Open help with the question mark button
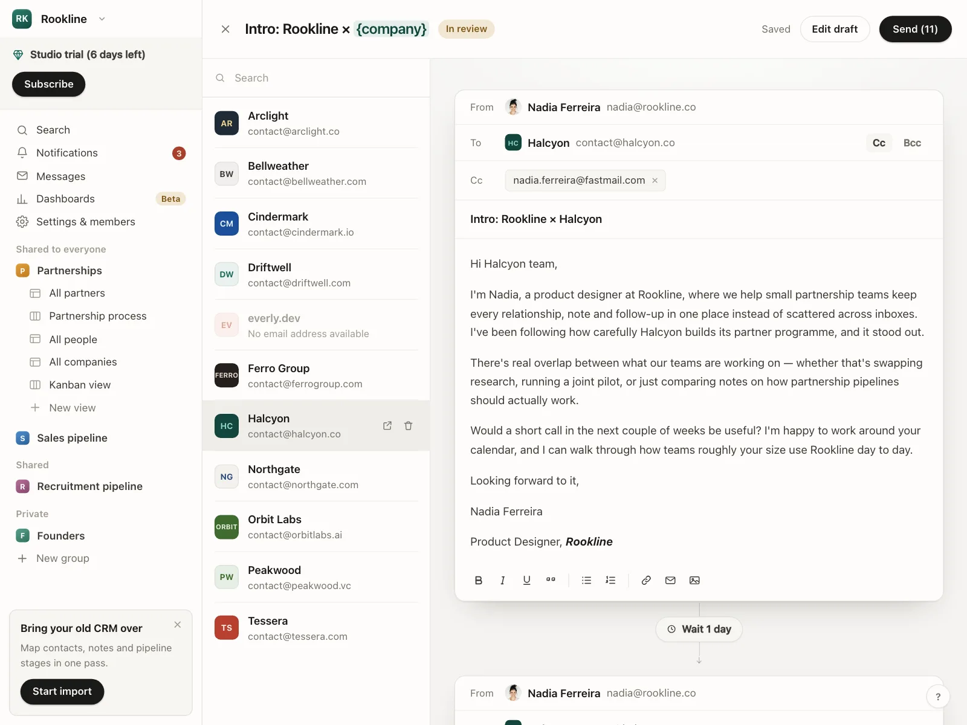The height and width of the screenshot is (725, 967). point(938,697)
